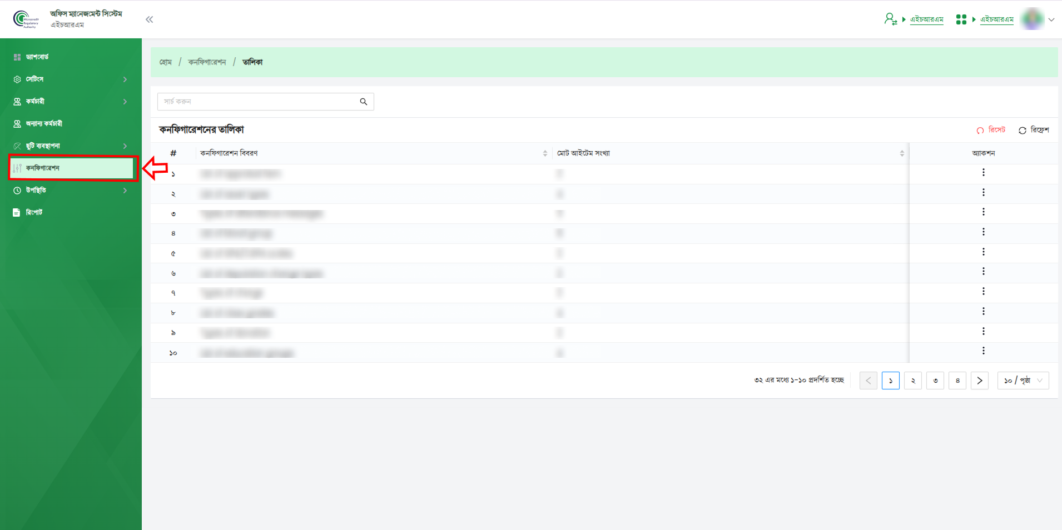Open action menu for row ১
Image resolution: width=1062 pixels, height=530 pixels.
(984, 173)
